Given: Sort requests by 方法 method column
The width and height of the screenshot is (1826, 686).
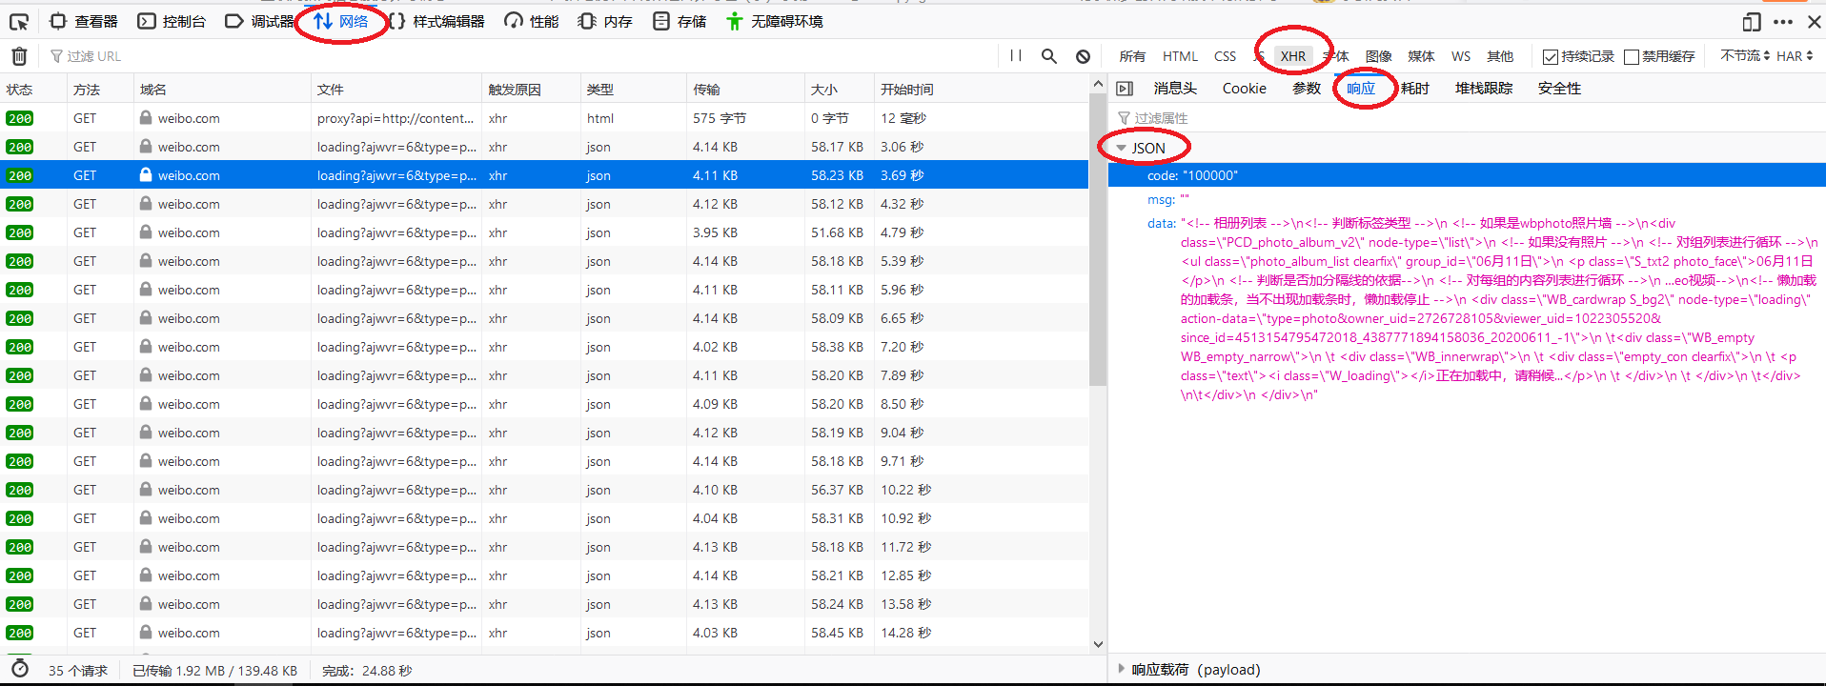Looking at the screenshot, I should pyautogui.click(x=100, y=89).
